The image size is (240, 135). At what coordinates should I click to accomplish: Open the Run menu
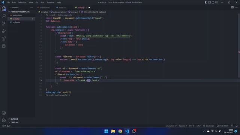point(42,3)
